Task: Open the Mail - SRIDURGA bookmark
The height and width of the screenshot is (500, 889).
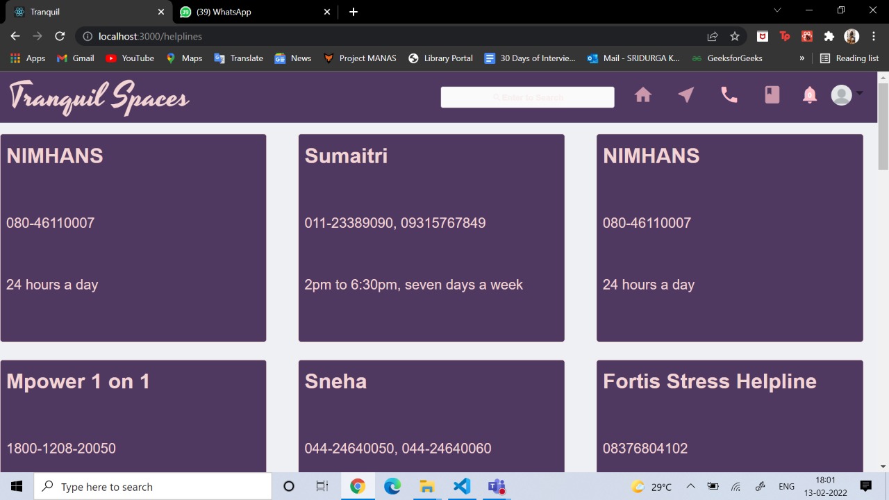Action: click(x=633, y=58)
